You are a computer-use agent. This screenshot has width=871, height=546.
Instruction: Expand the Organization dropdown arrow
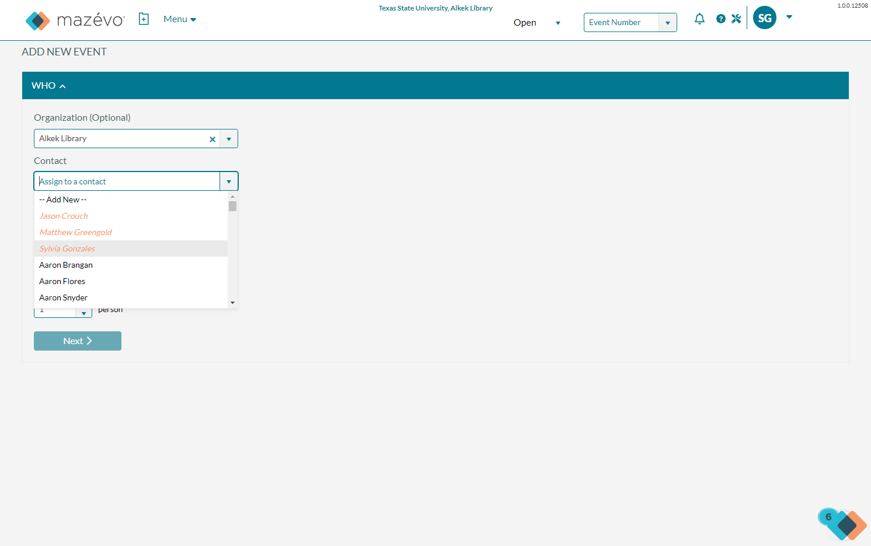tap(229, 139)
